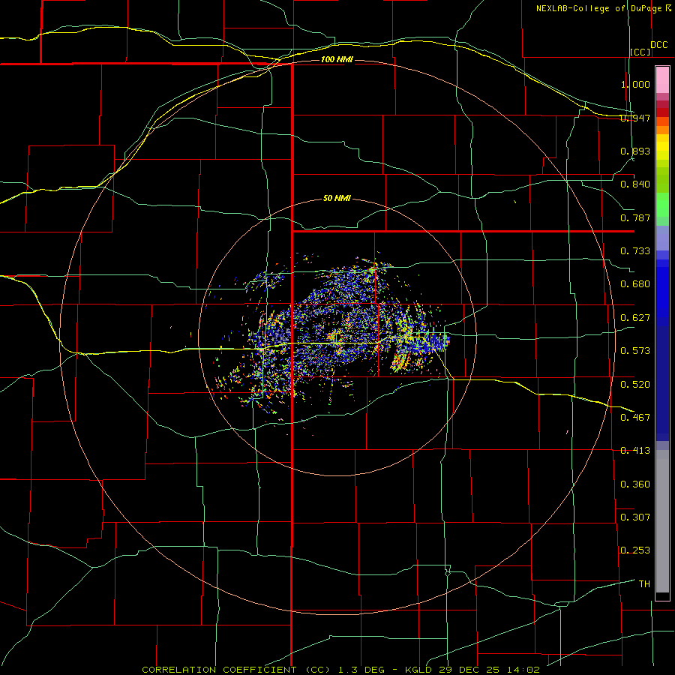The width and height of the screenshot is (675, 675).
Task: Click the 0.520 scale value
Action: 635,385
